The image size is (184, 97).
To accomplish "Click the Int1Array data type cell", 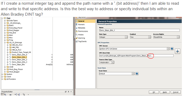I will [70, 64].
